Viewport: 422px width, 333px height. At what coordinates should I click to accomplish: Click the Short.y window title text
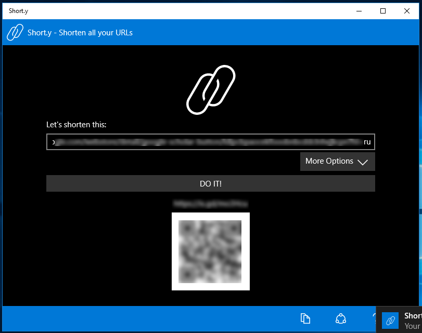[x=18, y=11]
